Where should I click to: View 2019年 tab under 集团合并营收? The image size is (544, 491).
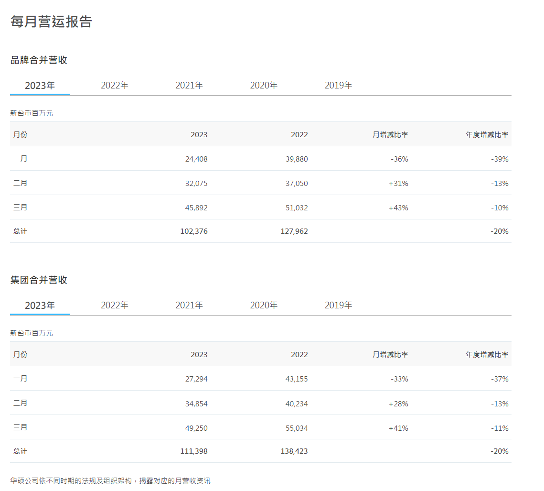click(x=338, y=306)
